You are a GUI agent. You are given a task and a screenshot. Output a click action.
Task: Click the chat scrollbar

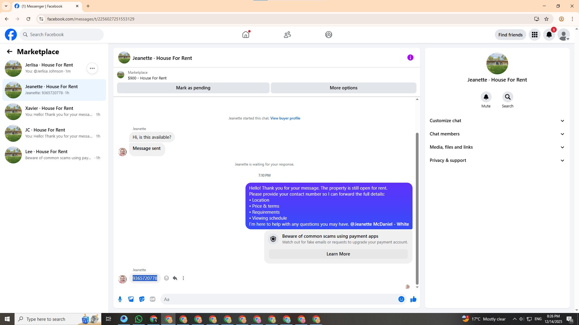coord(417,208)
